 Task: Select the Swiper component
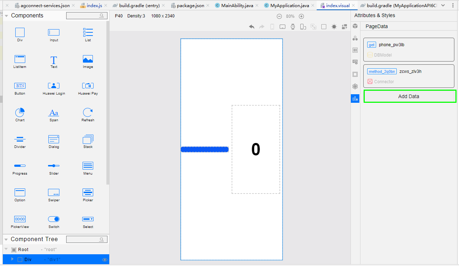54,195
